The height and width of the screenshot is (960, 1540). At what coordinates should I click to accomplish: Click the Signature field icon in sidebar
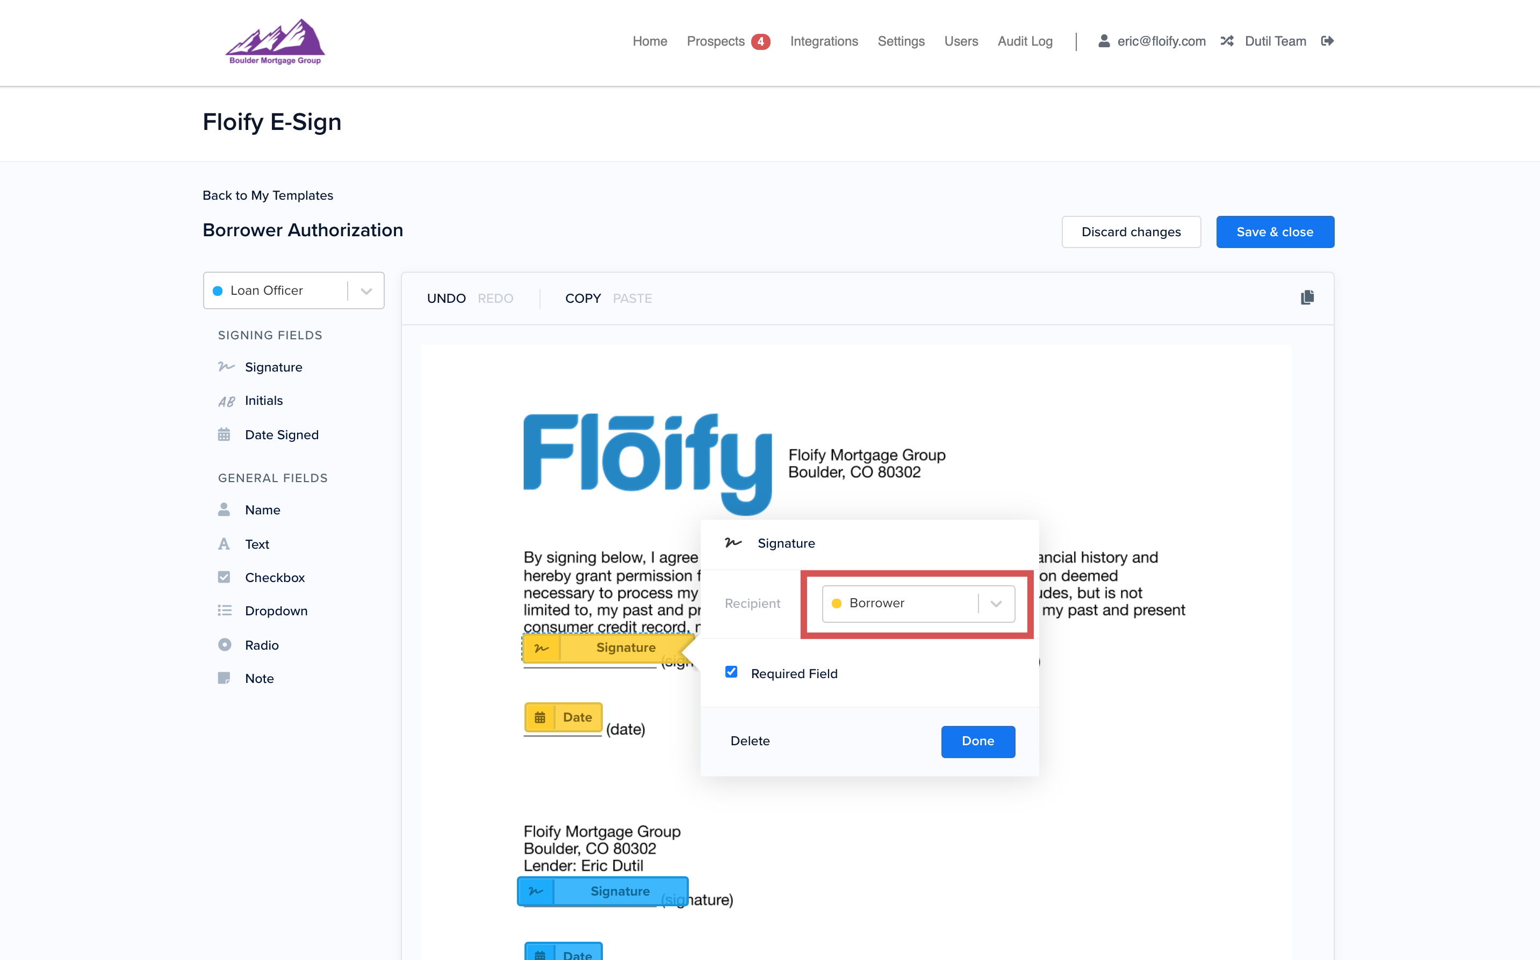pos(226,367)
